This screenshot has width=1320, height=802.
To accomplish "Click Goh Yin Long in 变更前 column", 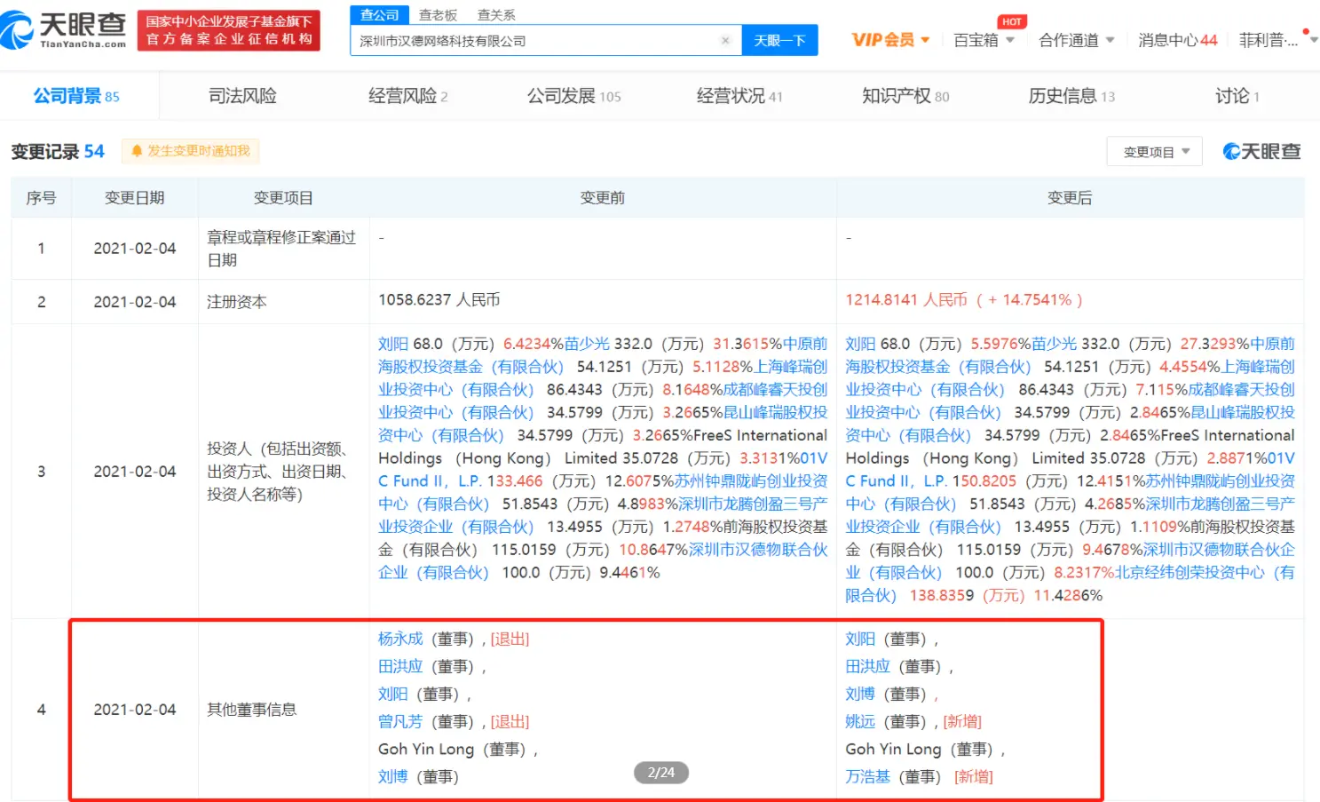I will [426, 749].
